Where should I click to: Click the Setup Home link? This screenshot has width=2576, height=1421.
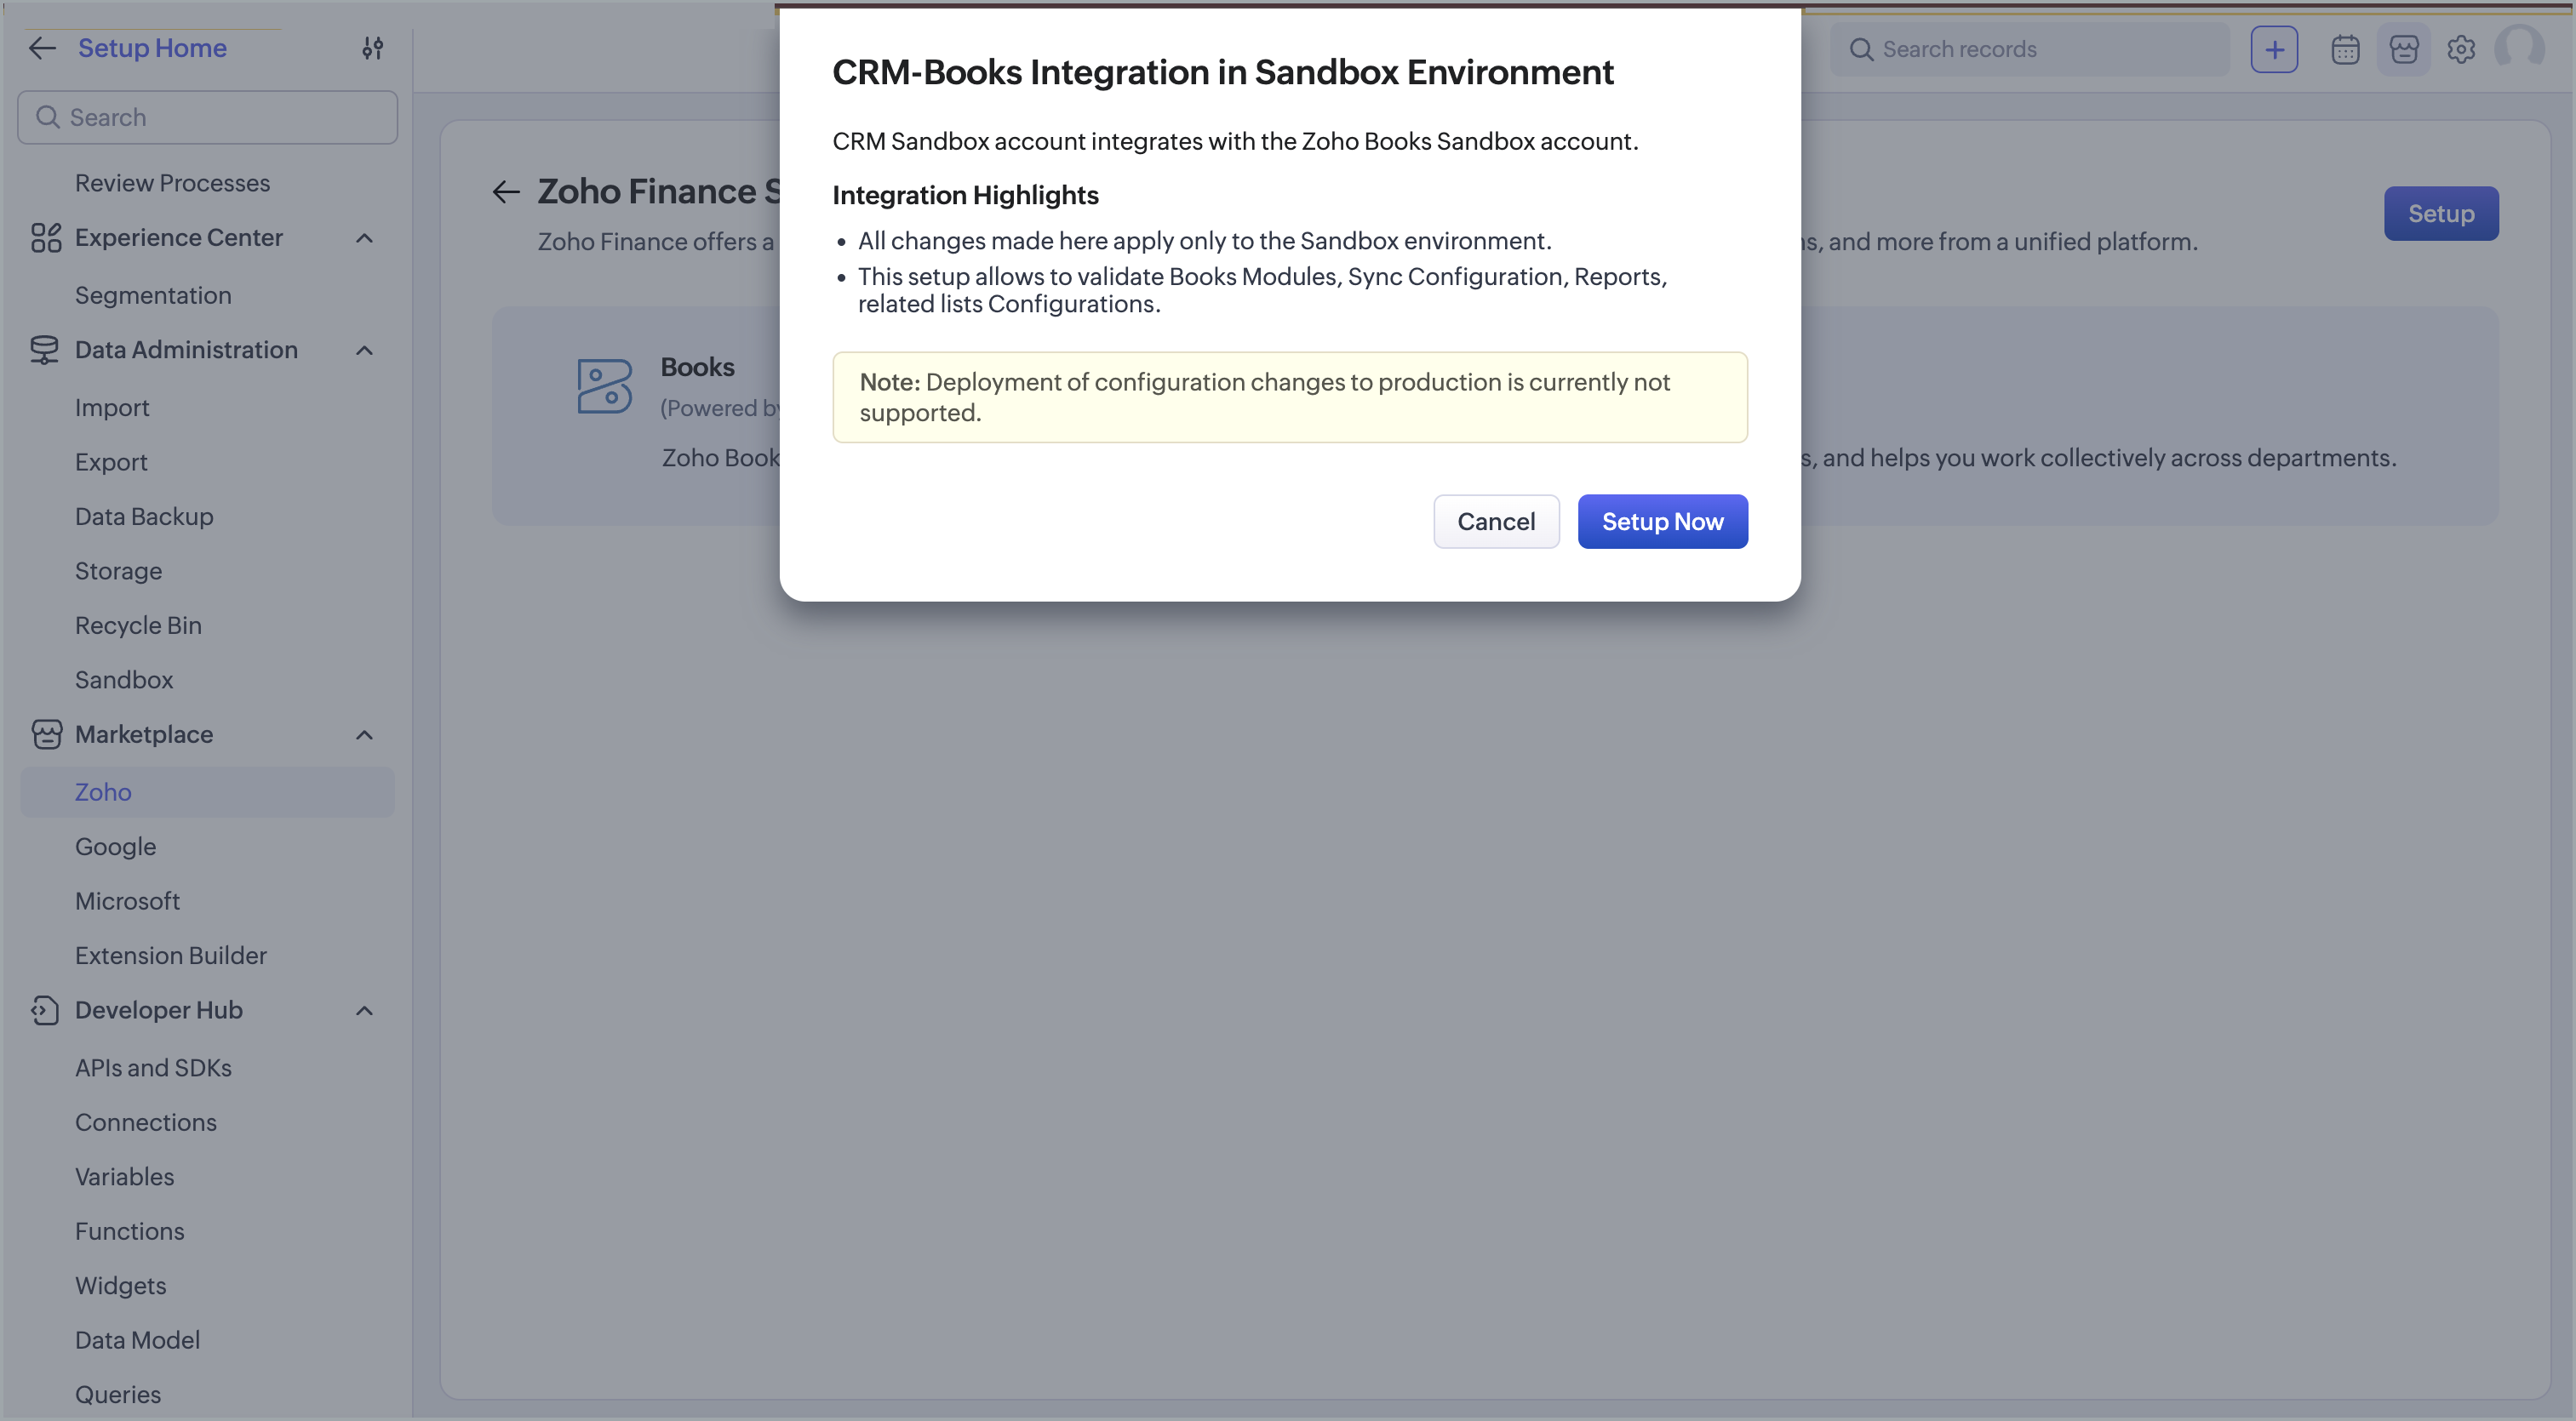tap(152, 48)
